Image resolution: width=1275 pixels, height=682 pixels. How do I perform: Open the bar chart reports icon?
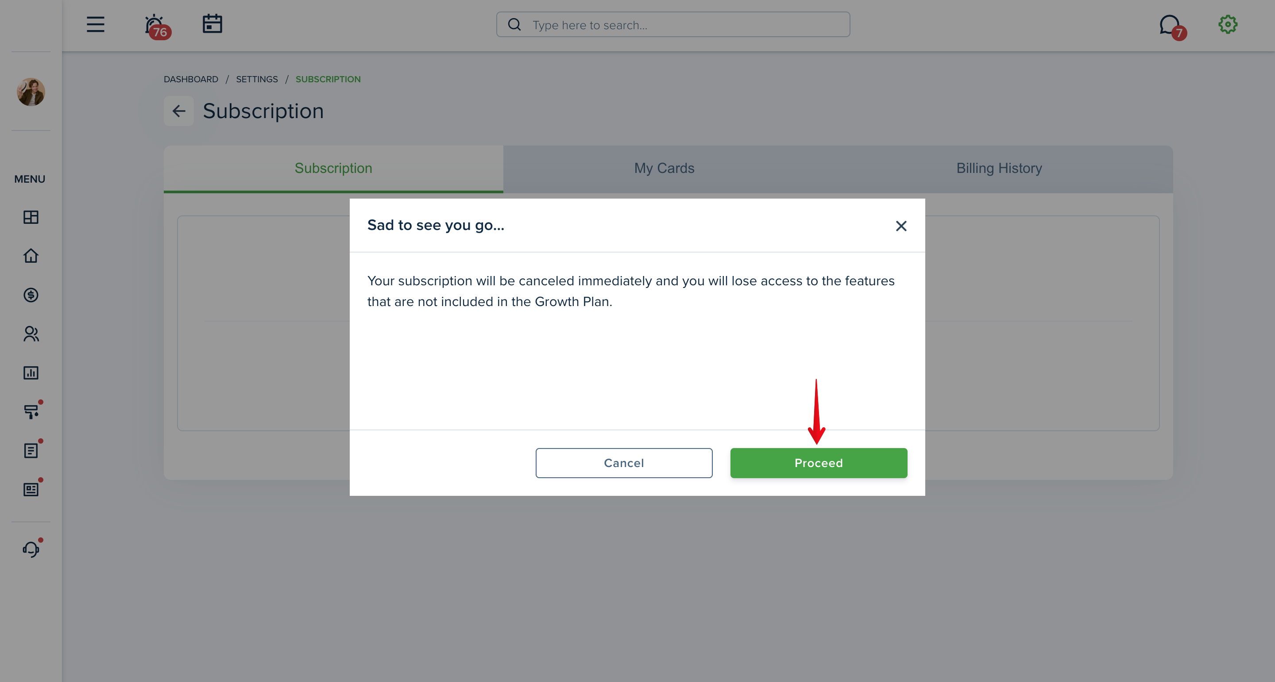pos(31,372)
